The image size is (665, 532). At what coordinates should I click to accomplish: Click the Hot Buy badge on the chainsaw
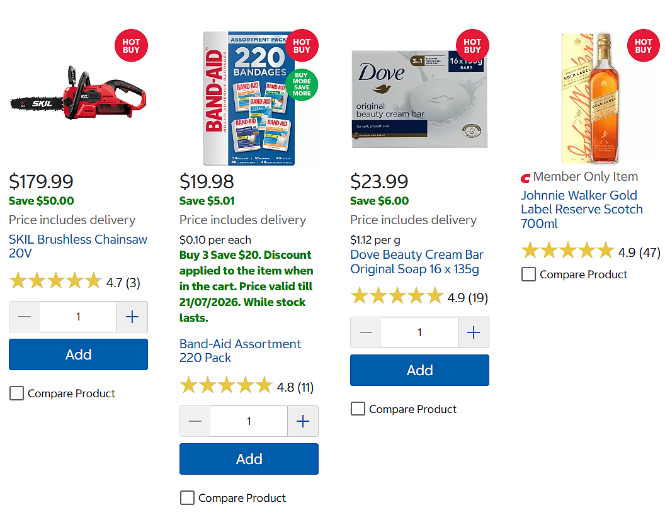(x=131, y=45)
